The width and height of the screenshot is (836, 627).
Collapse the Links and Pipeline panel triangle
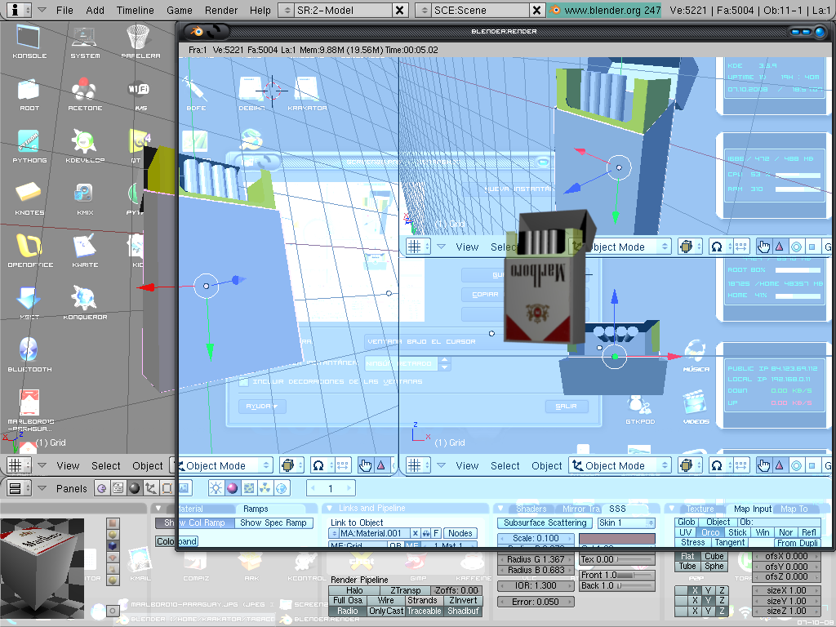329,508
